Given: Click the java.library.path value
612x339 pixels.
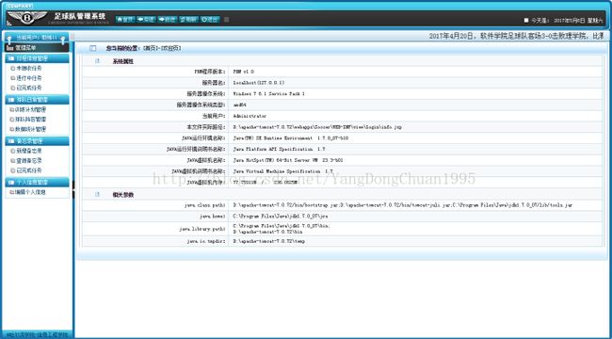Looking at the screenshot, I should pyautogui.click(x=282, y=229).
